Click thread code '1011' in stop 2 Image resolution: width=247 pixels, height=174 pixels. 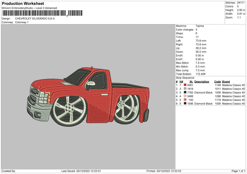pos(218,89)
